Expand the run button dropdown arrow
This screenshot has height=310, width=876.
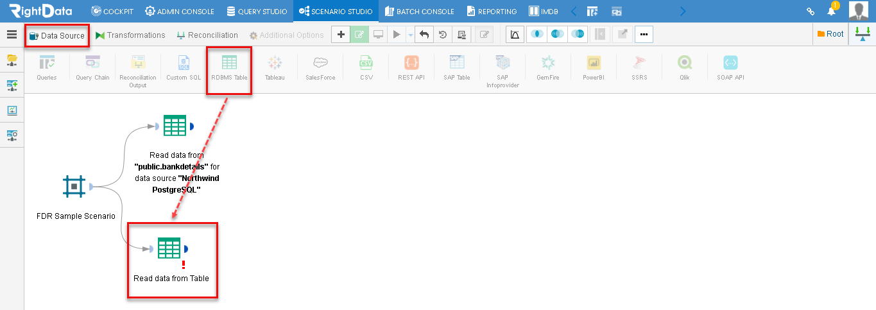click(410, 35)
